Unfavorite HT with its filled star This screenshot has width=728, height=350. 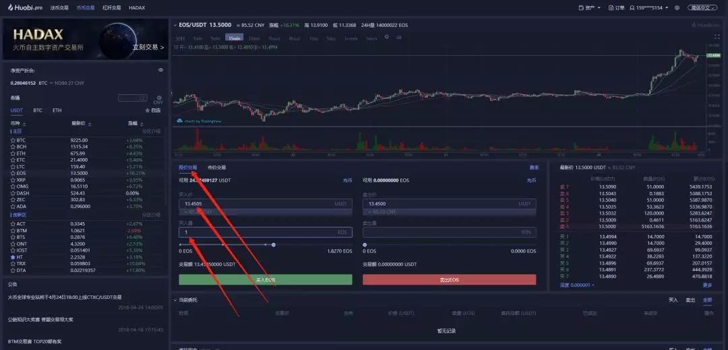[x=13, y=257]
